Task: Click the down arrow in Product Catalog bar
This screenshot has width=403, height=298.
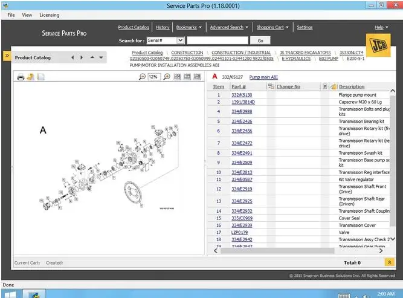Action: pyautogui.click(x=102, y=57)
